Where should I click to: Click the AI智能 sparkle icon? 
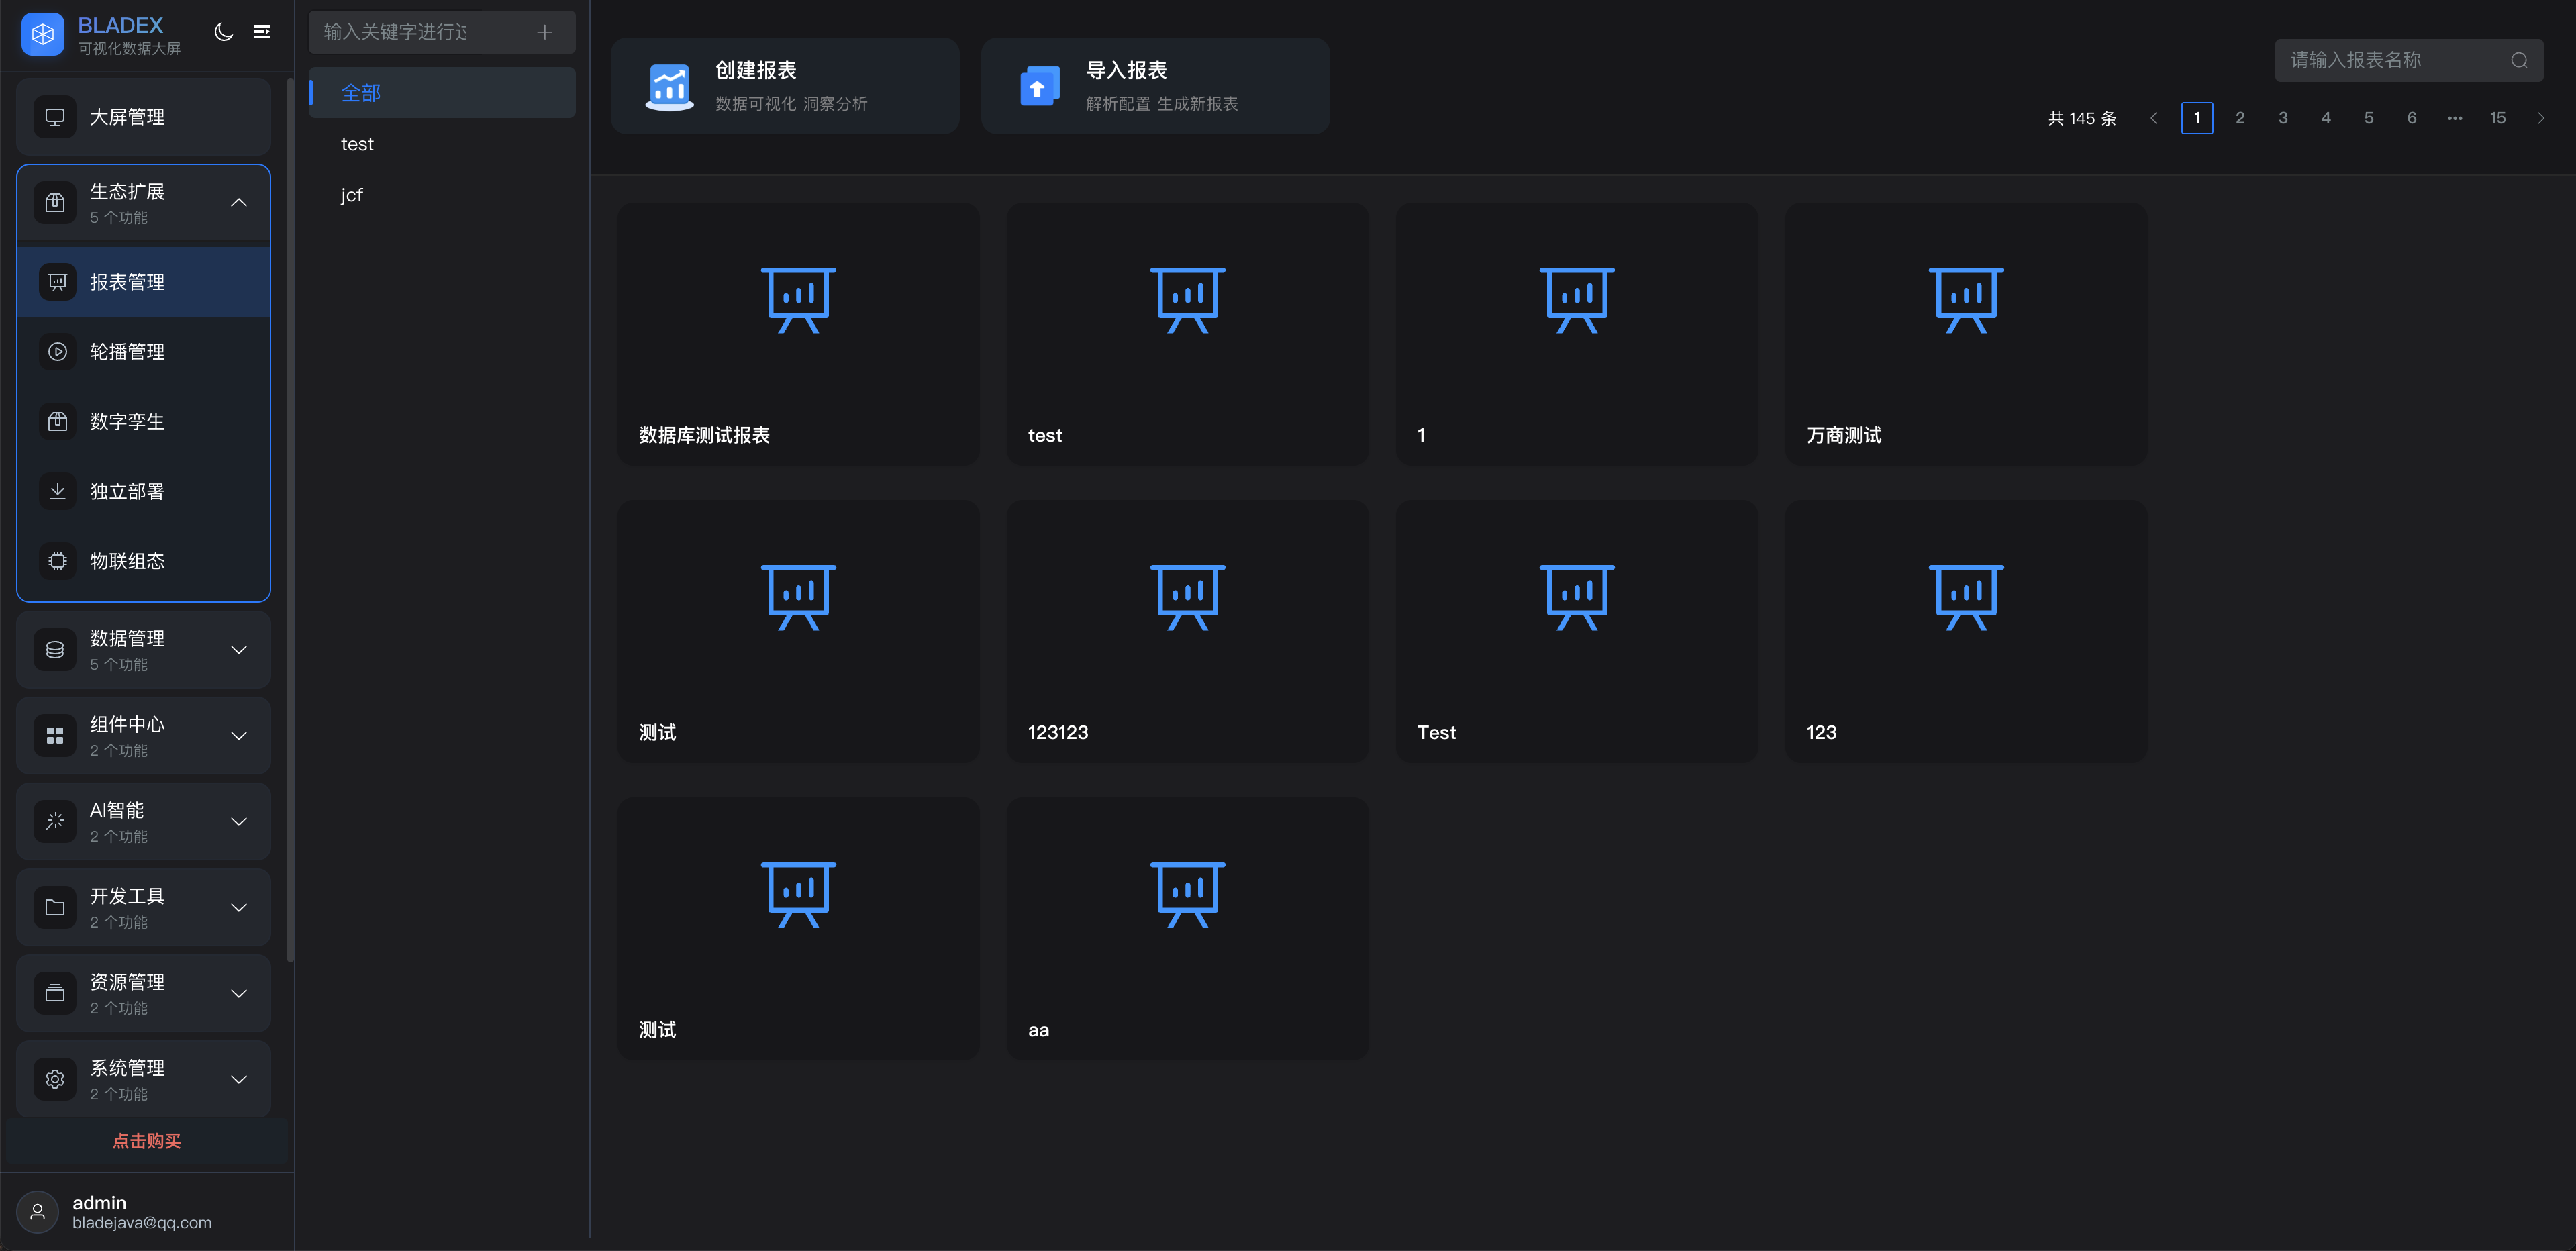pos(55,822)
